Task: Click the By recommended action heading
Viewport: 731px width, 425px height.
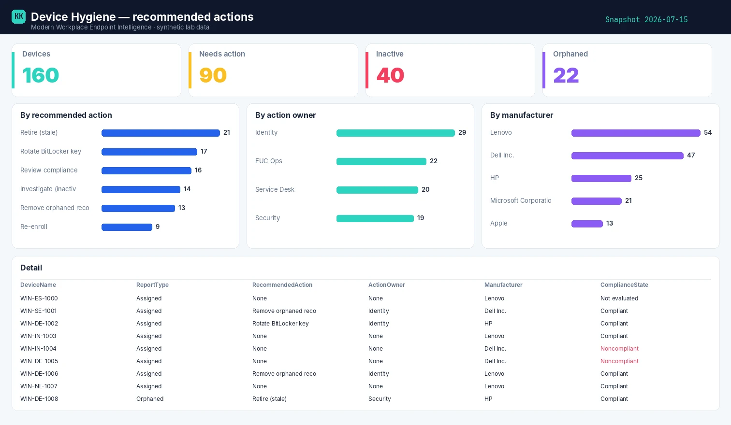Action: (x=66, y=115)
